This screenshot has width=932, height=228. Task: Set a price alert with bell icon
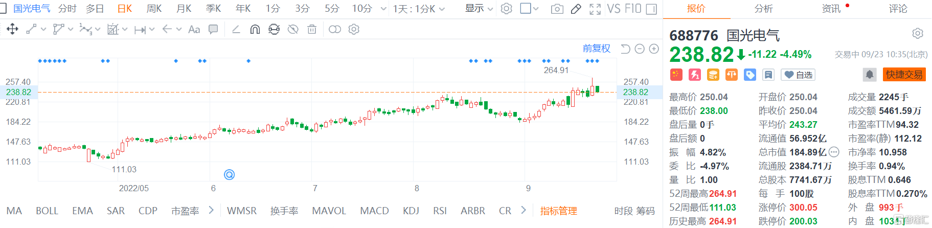pos(870,75)
